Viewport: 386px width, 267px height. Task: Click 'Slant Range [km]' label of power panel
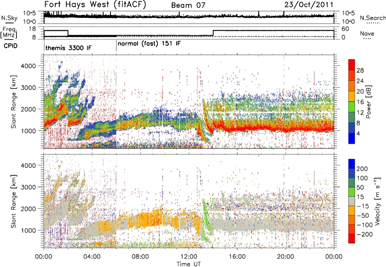14,102
